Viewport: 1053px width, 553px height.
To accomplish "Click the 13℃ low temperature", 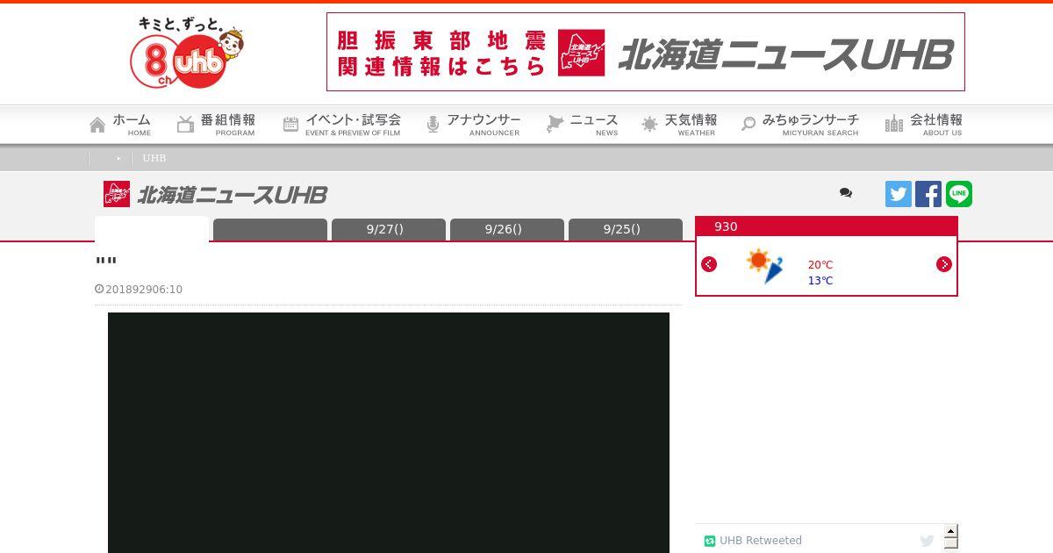I will [x=820, y=281].
